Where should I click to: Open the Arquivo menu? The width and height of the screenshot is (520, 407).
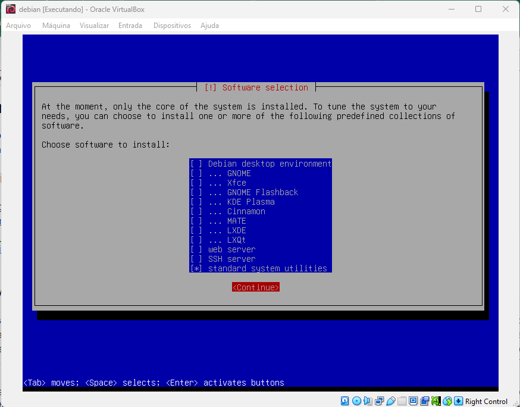[18, 26]
